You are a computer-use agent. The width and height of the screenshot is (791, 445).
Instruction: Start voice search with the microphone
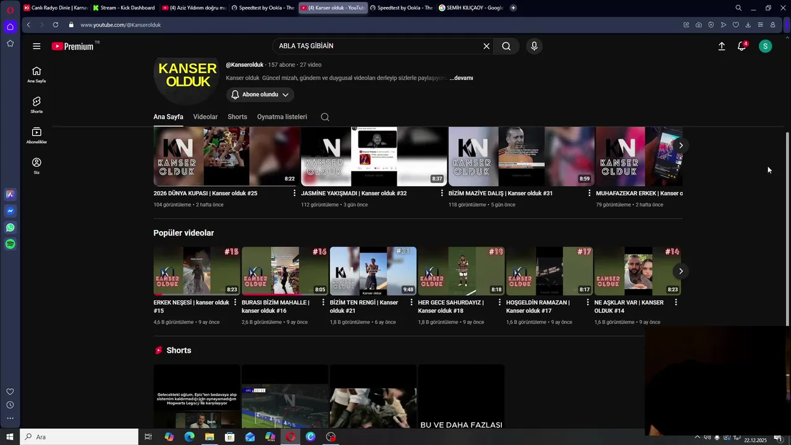tap(535, 46)
